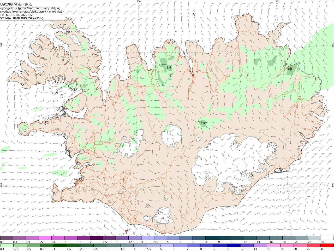
Task: Pick the lilac rain-scale swatch at 14
Action: point(261,246)
